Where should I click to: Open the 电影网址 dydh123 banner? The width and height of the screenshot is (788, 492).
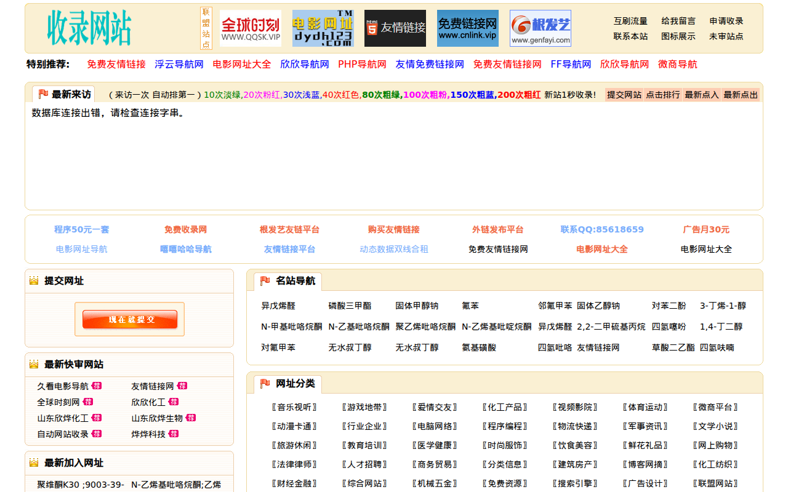coord(323,28)
